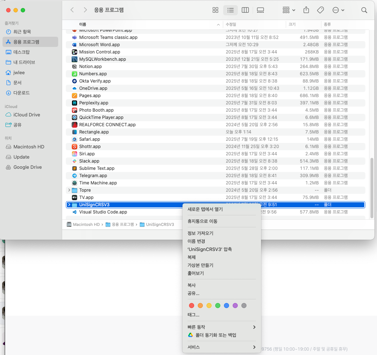Open the 빠른 동작 submenu
Screen dimensions: 377x355
[222, 327]
